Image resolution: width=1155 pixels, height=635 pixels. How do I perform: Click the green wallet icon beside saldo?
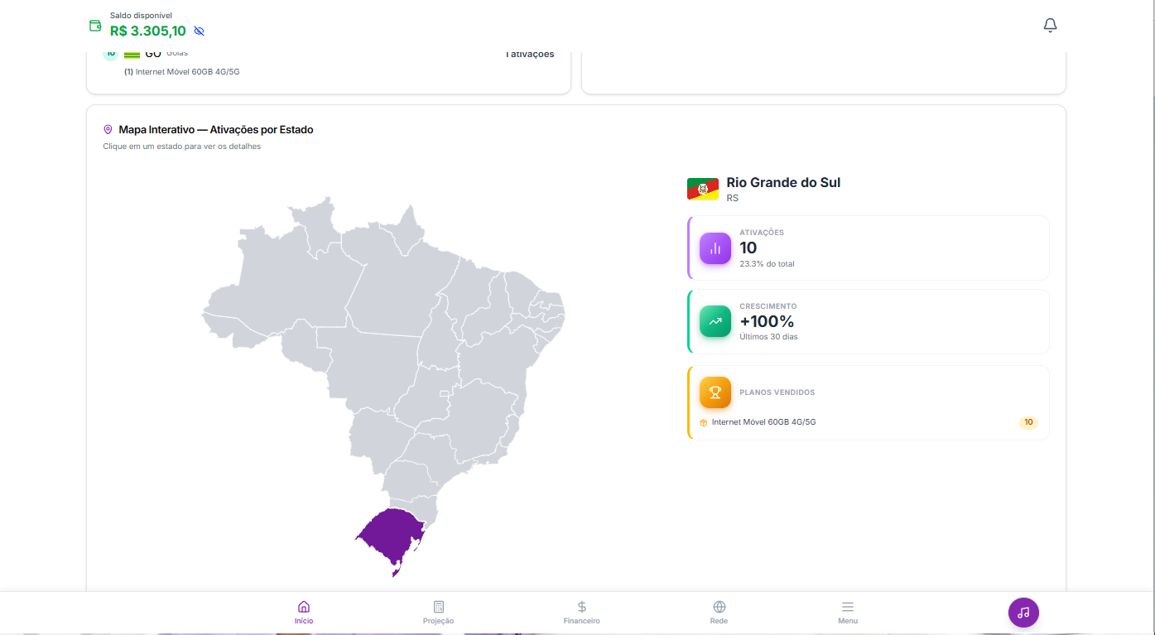pyautogui.click(x=94, y=26)
